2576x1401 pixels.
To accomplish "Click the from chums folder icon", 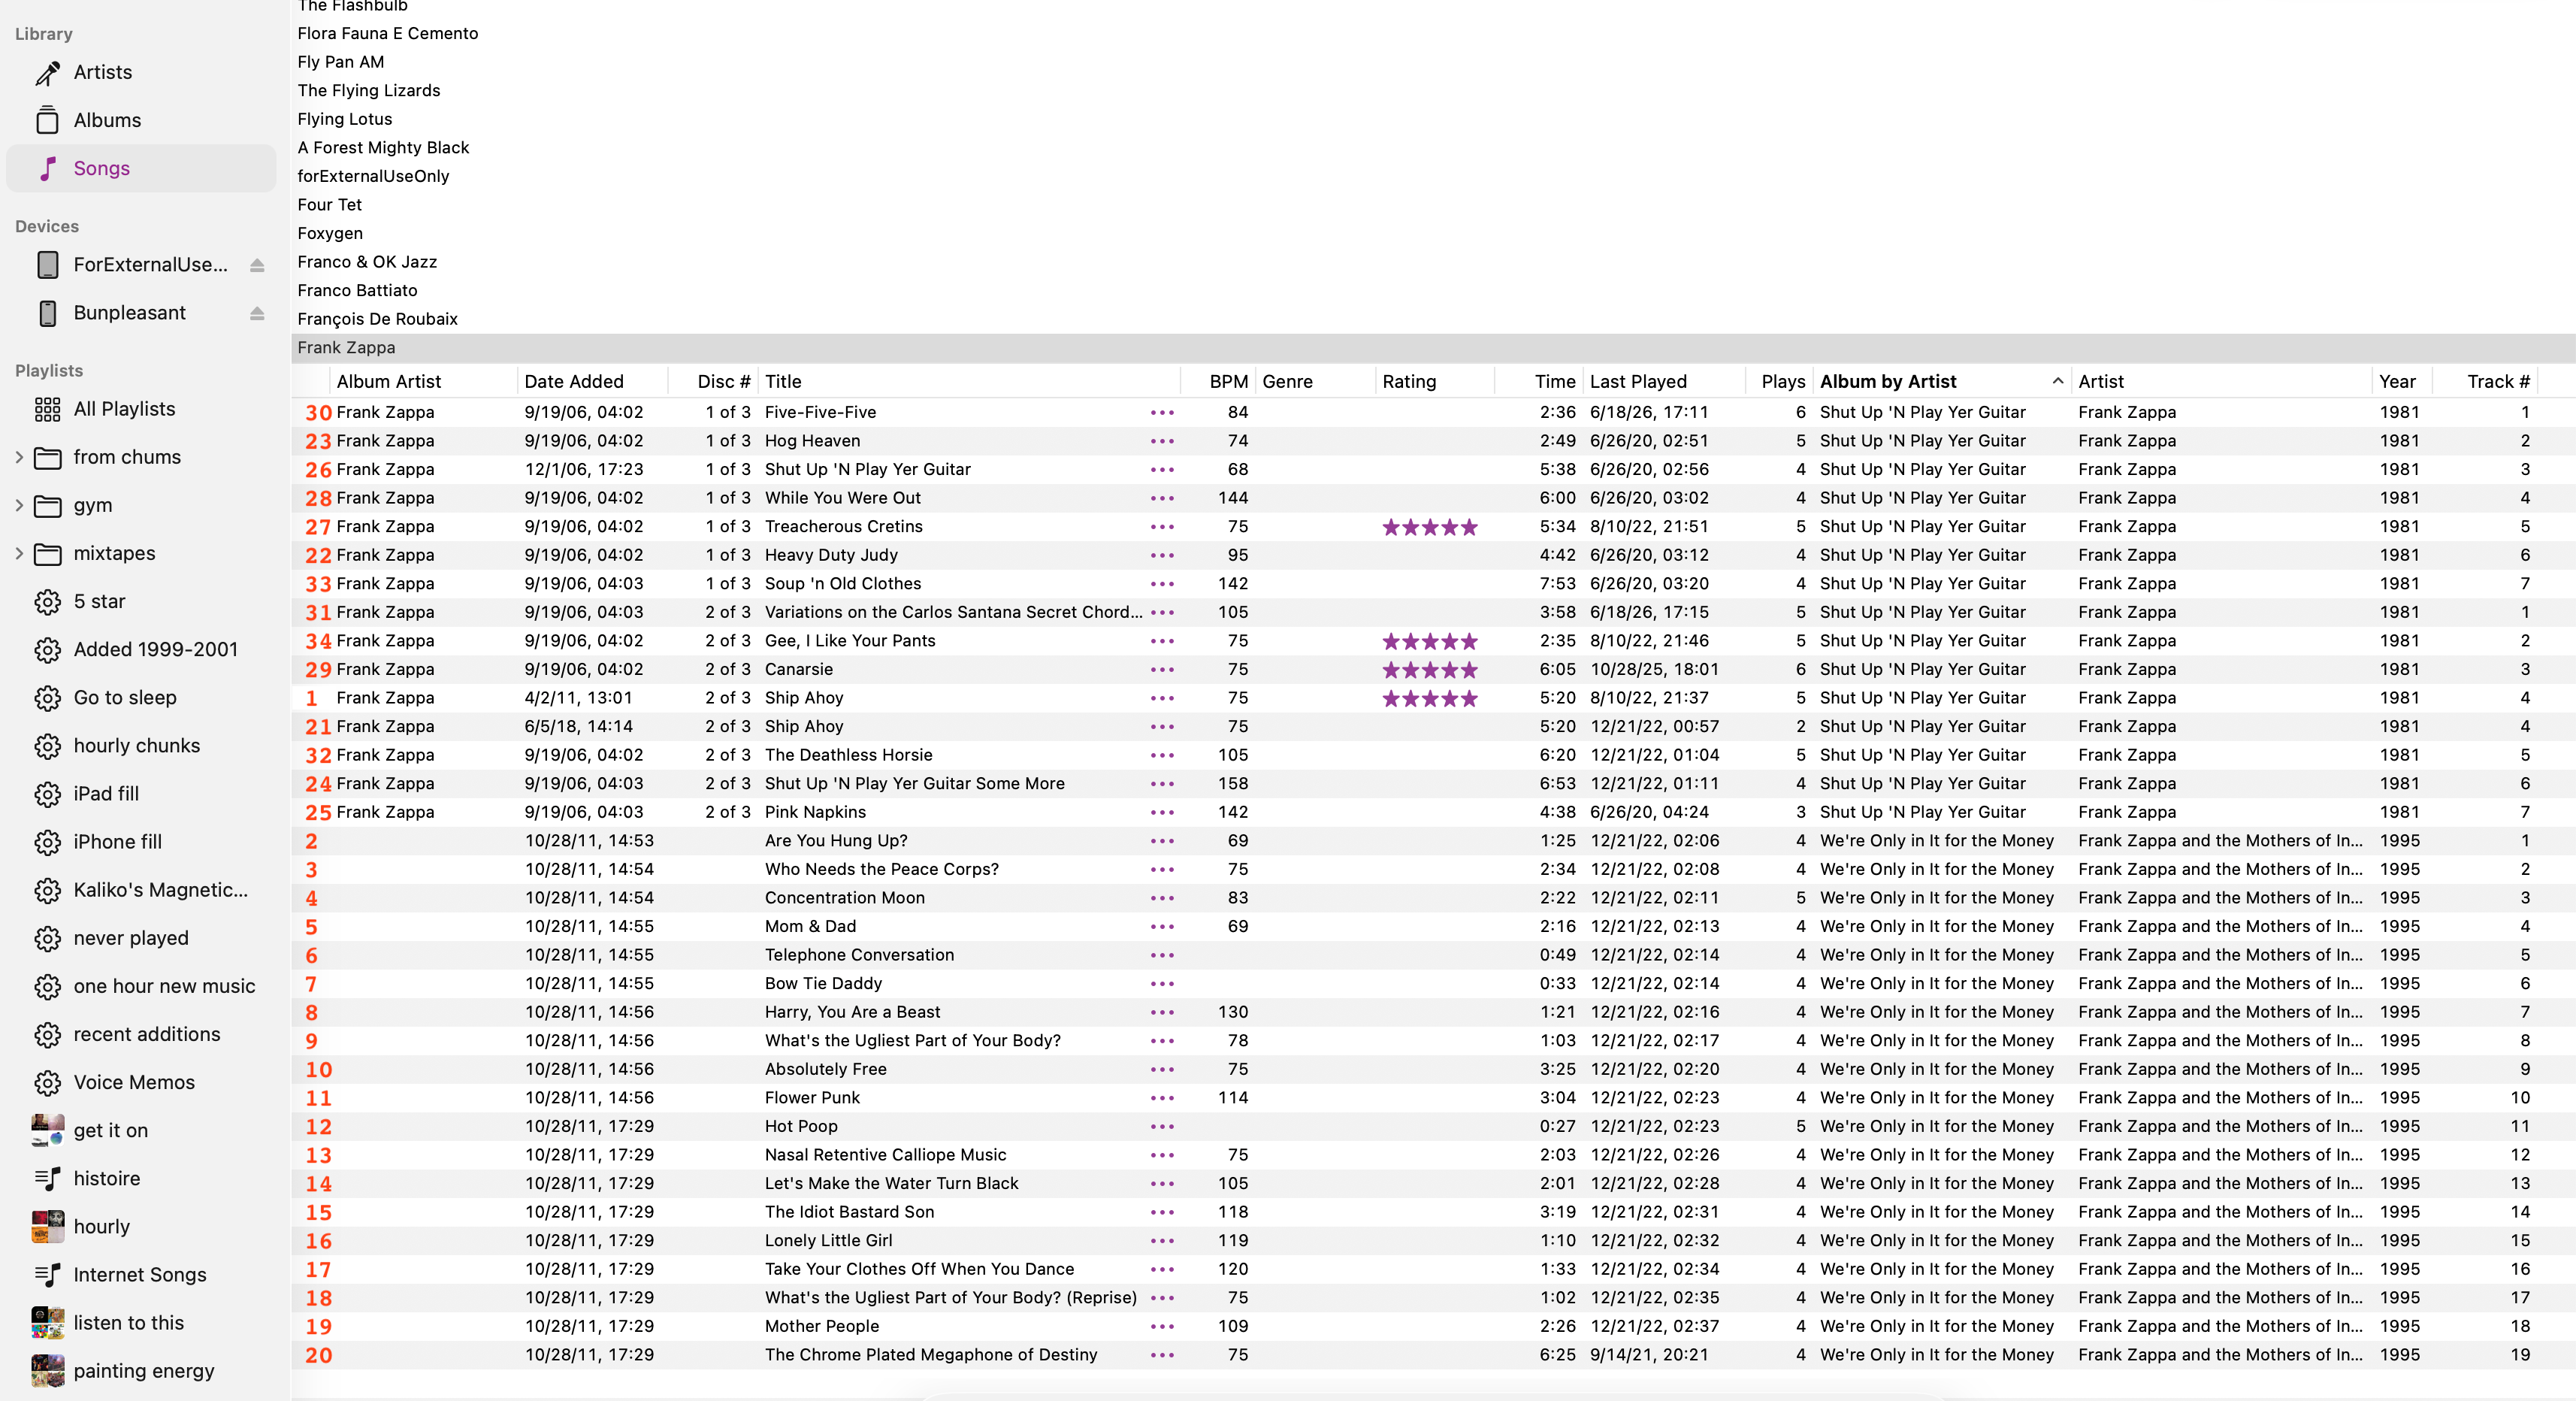I will tap(47, 458).
